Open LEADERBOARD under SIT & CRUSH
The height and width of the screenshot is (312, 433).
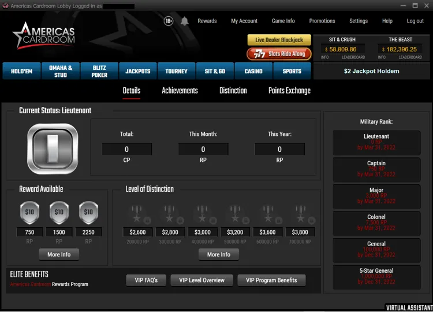[353, 57]
